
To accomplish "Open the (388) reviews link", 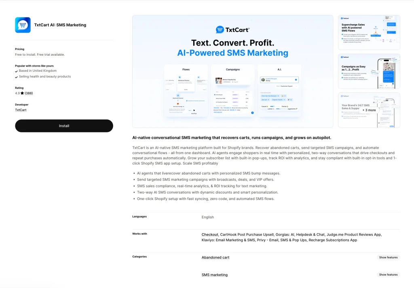I will tap(29, 93).
